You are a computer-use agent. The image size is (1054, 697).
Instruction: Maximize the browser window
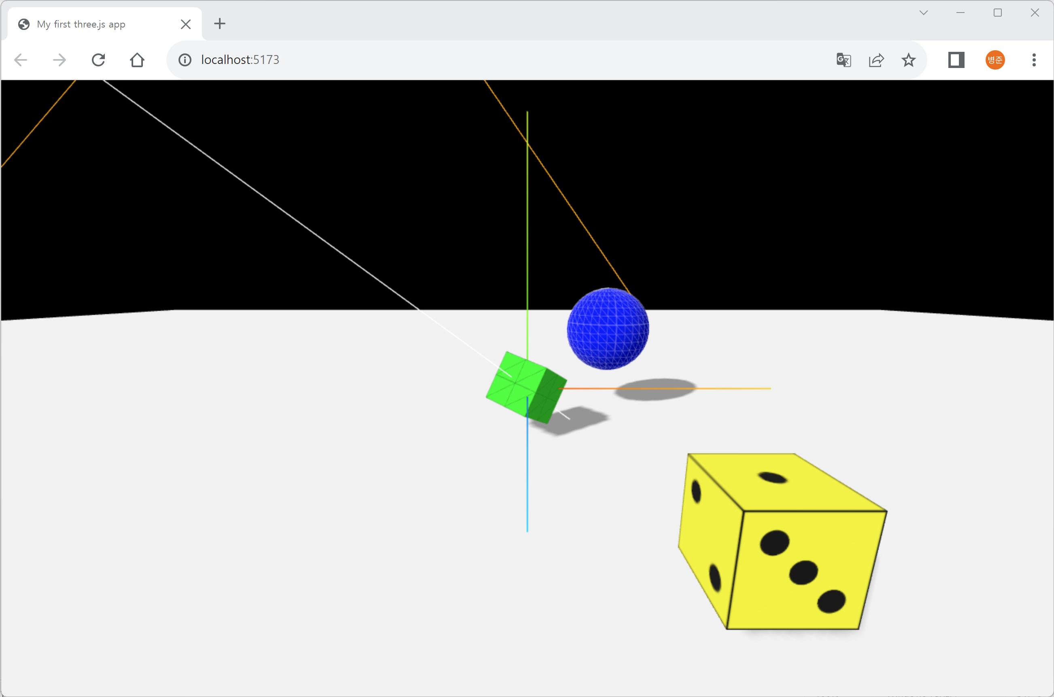pyautogui.click(x=998, y=13)
